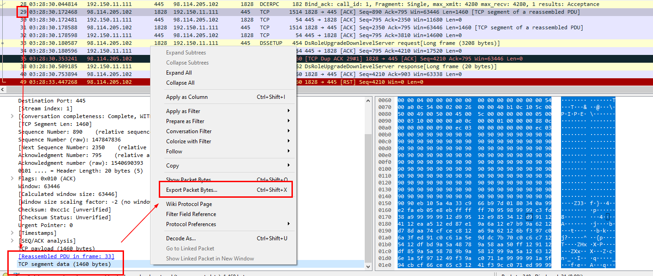Open the Follow submenu
Screen dimensions: 653x276
[x=174, y=152]
